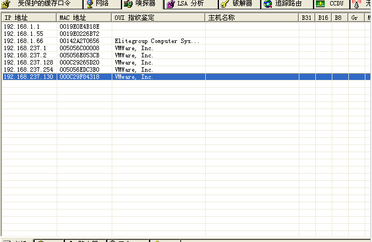Click VMware, Inc. cell in highlighted row

pyautogui.click(x=134, y=77)
